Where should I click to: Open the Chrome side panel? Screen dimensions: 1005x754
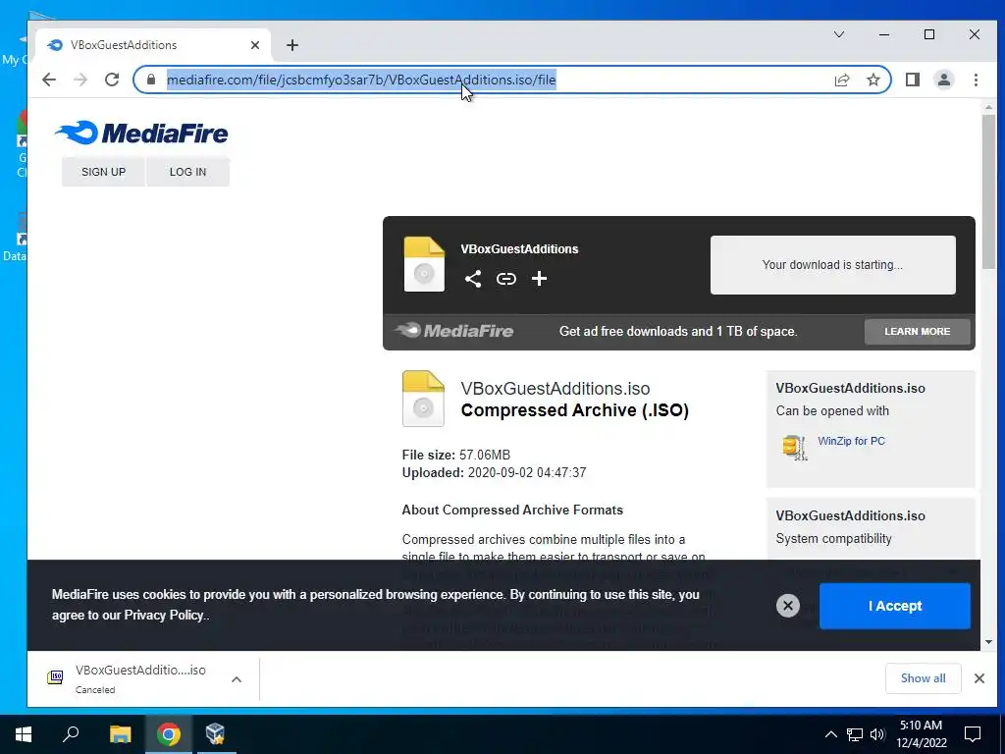pyautogui.click(x=912, y=80)
